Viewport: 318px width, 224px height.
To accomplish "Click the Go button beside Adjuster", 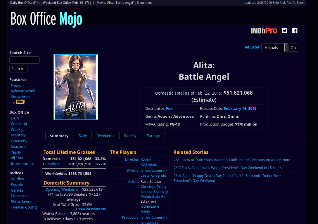I will click(293, 48).
